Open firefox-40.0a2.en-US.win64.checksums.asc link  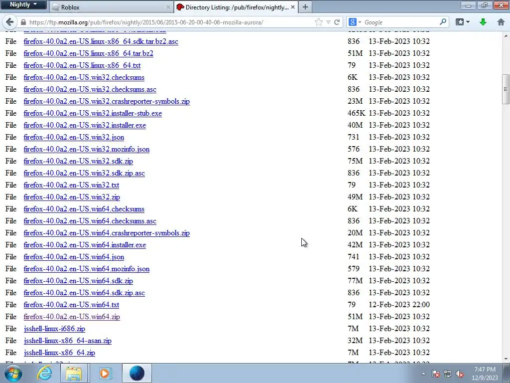[x=90, y=221]
